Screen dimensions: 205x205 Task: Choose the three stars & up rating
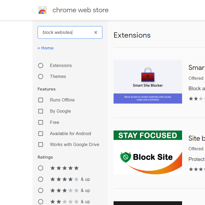click(x=41, y=191)
